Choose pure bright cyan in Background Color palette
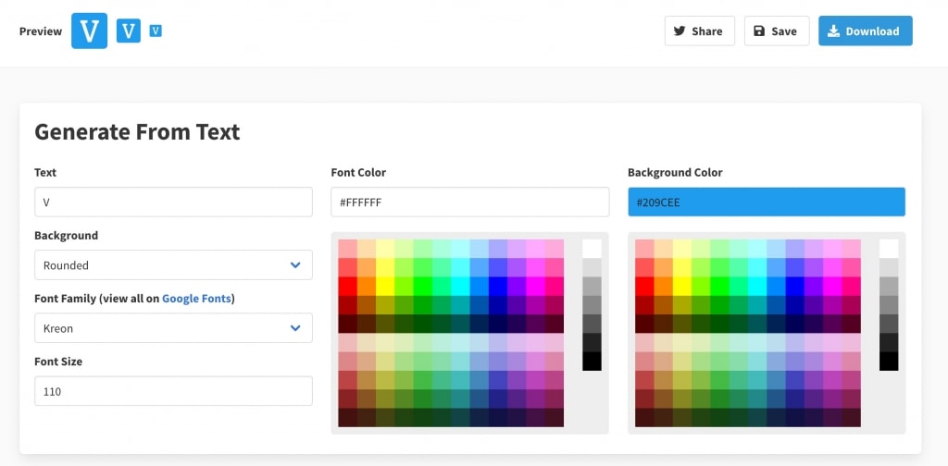The image size is (948, 466). [x=757, y=286]
